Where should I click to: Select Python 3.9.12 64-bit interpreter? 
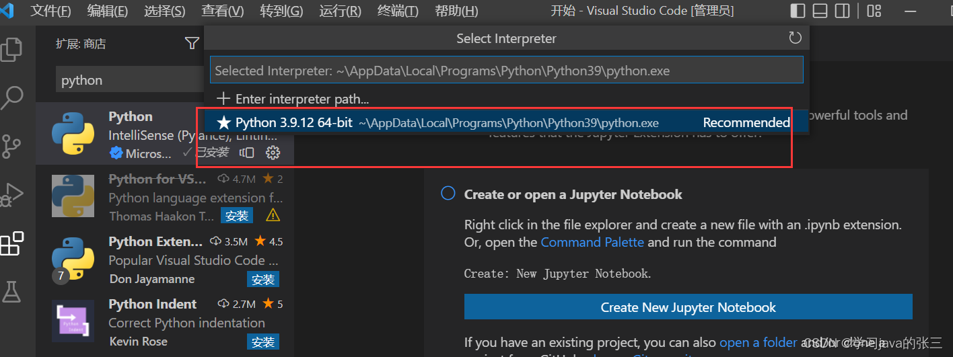coord(506,122)
